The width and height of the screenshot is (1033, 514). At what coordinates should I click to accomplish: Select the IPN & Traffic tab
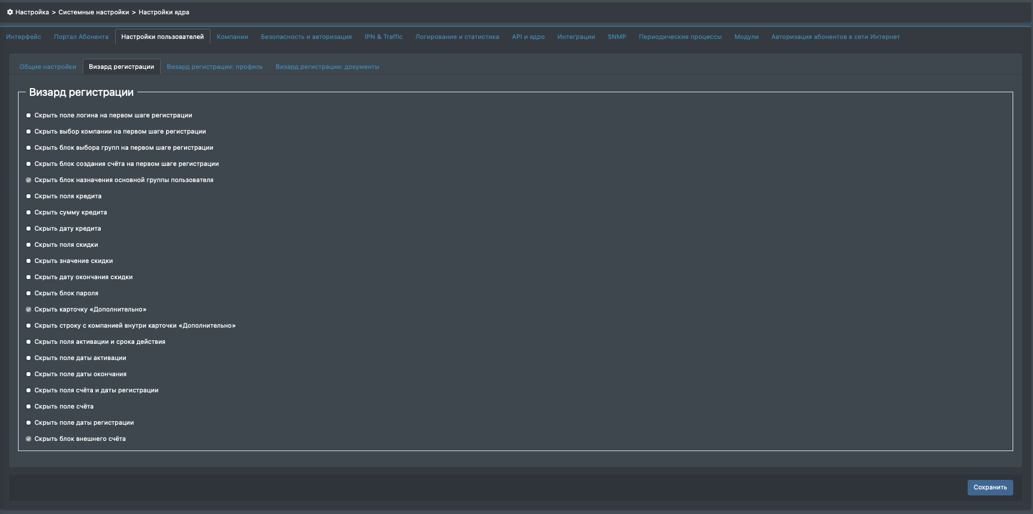(x=383, y=37)
